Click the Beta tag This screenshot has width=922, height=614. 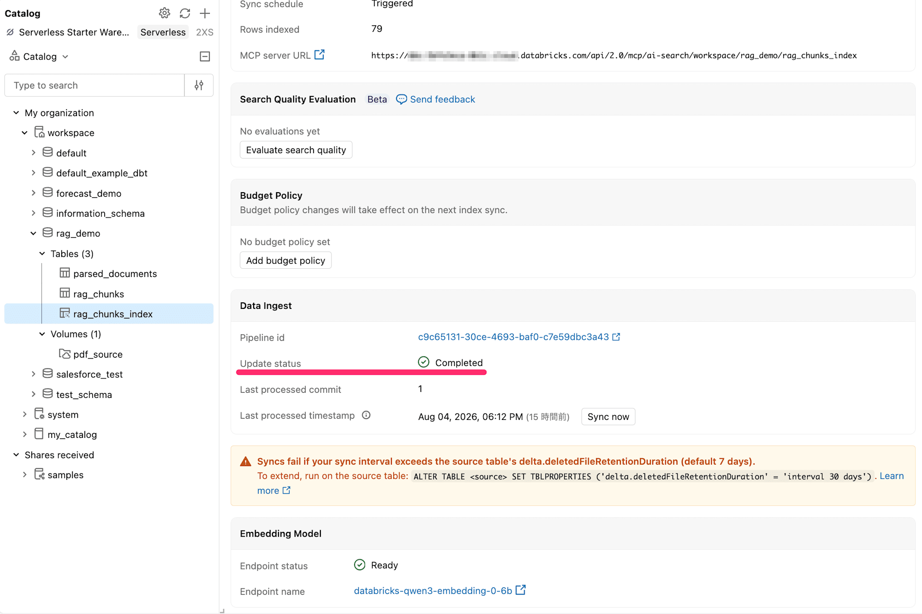(x=377, y=99)
